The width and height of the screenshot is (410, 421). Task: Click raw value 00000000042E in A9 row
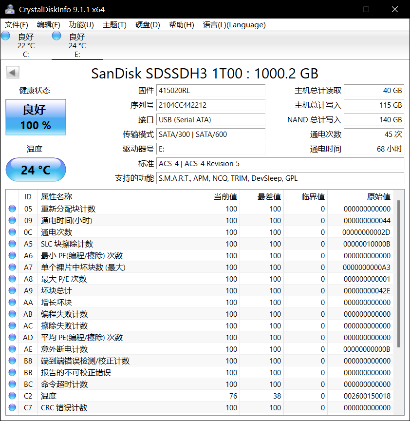click(367, 290)
